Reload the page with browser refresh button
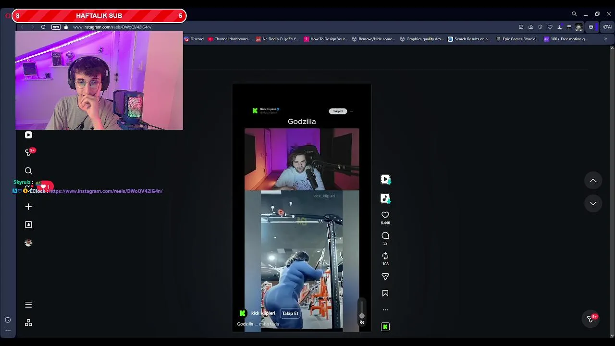Image resolution: width=615 pixels, height=346 pixels. point(43,27)
